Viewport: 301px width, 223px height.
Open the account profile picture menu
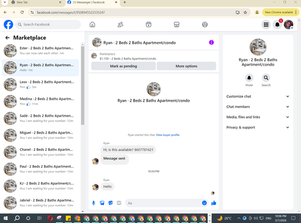288,25
